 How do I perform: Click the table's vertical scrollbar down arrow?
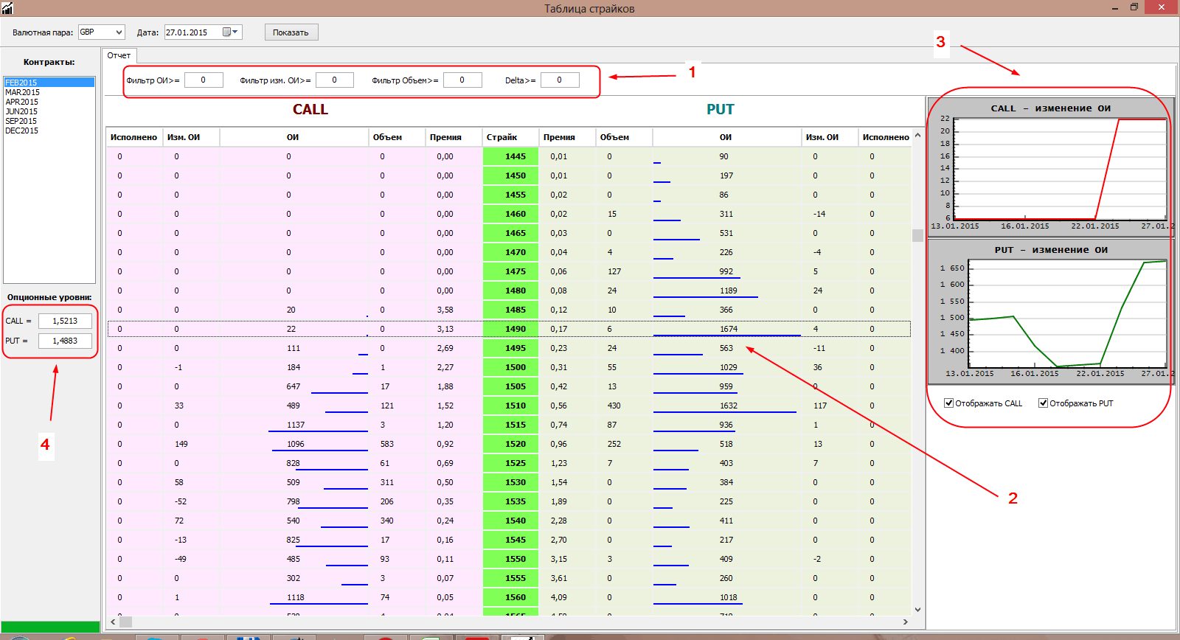917,610
